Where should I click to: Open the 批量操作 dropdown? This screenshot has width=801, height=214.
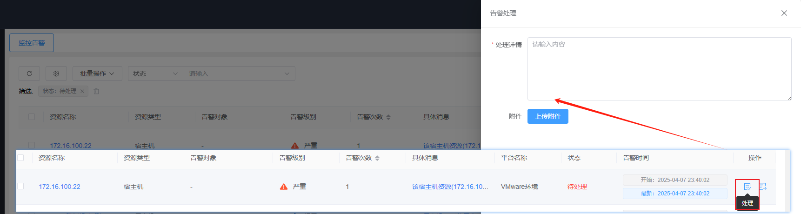point(97,74)
